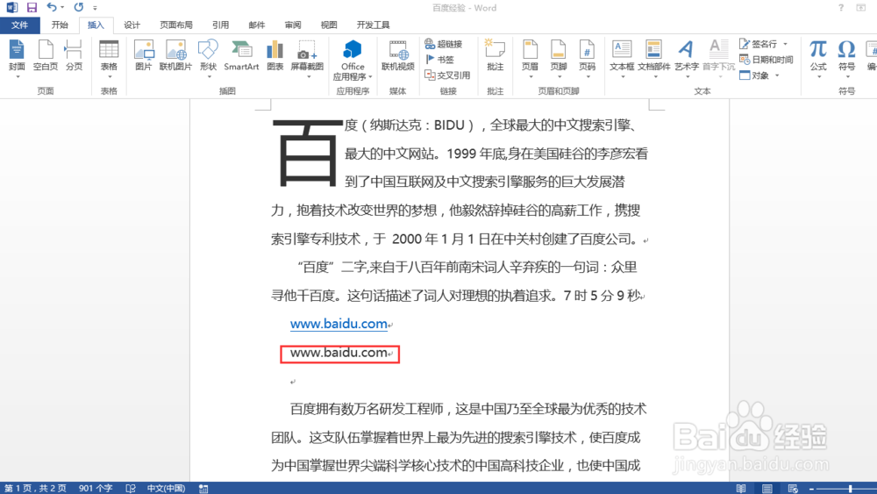Screen dimensions: 877x494
Task: Switch to the 视图 (View) tab
Action: tap(329, 25)
